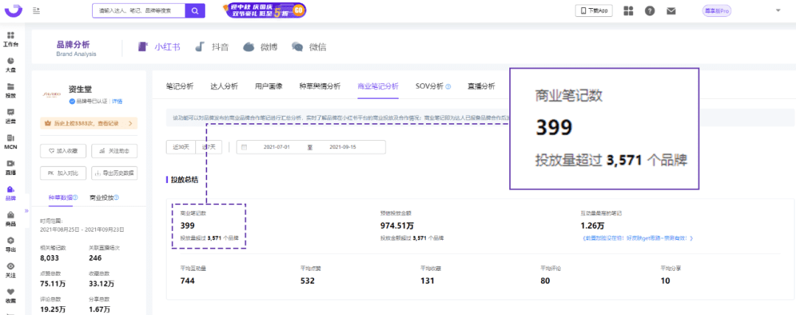Click the calendar icon in date range

tap(244, 148)
